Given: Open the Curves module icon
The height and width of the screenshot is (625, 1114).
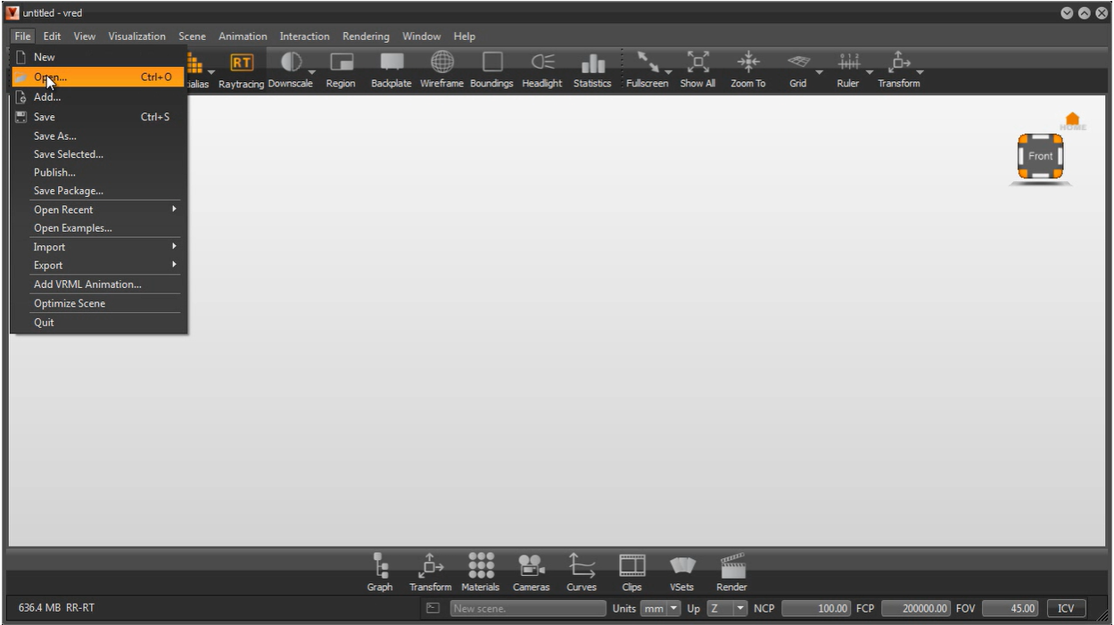Looking at the screenshot, I should [582, 565].
